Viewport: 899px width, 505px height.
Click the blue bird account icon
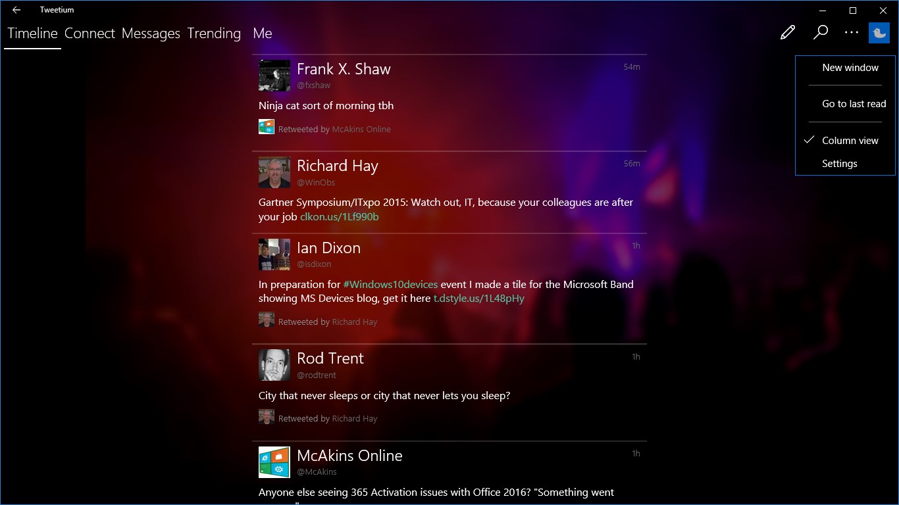coord(879,33)
